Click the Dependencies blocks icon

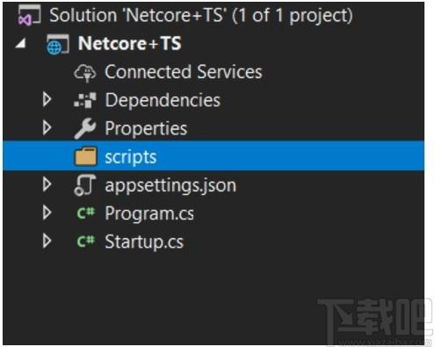tap(84, 100)
